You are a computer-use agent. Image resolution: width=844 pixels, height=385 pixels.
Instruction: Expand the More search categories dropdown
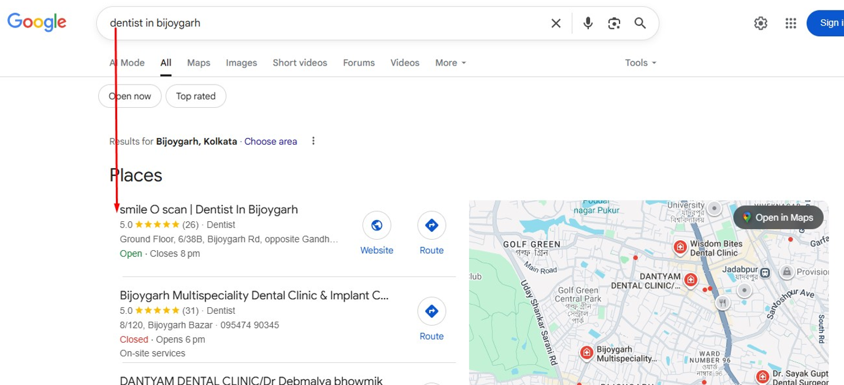tap(451, 63)
